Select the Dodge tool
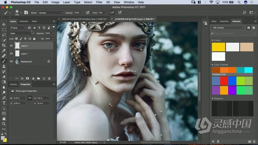258x145 pixels. click(4, 93)
